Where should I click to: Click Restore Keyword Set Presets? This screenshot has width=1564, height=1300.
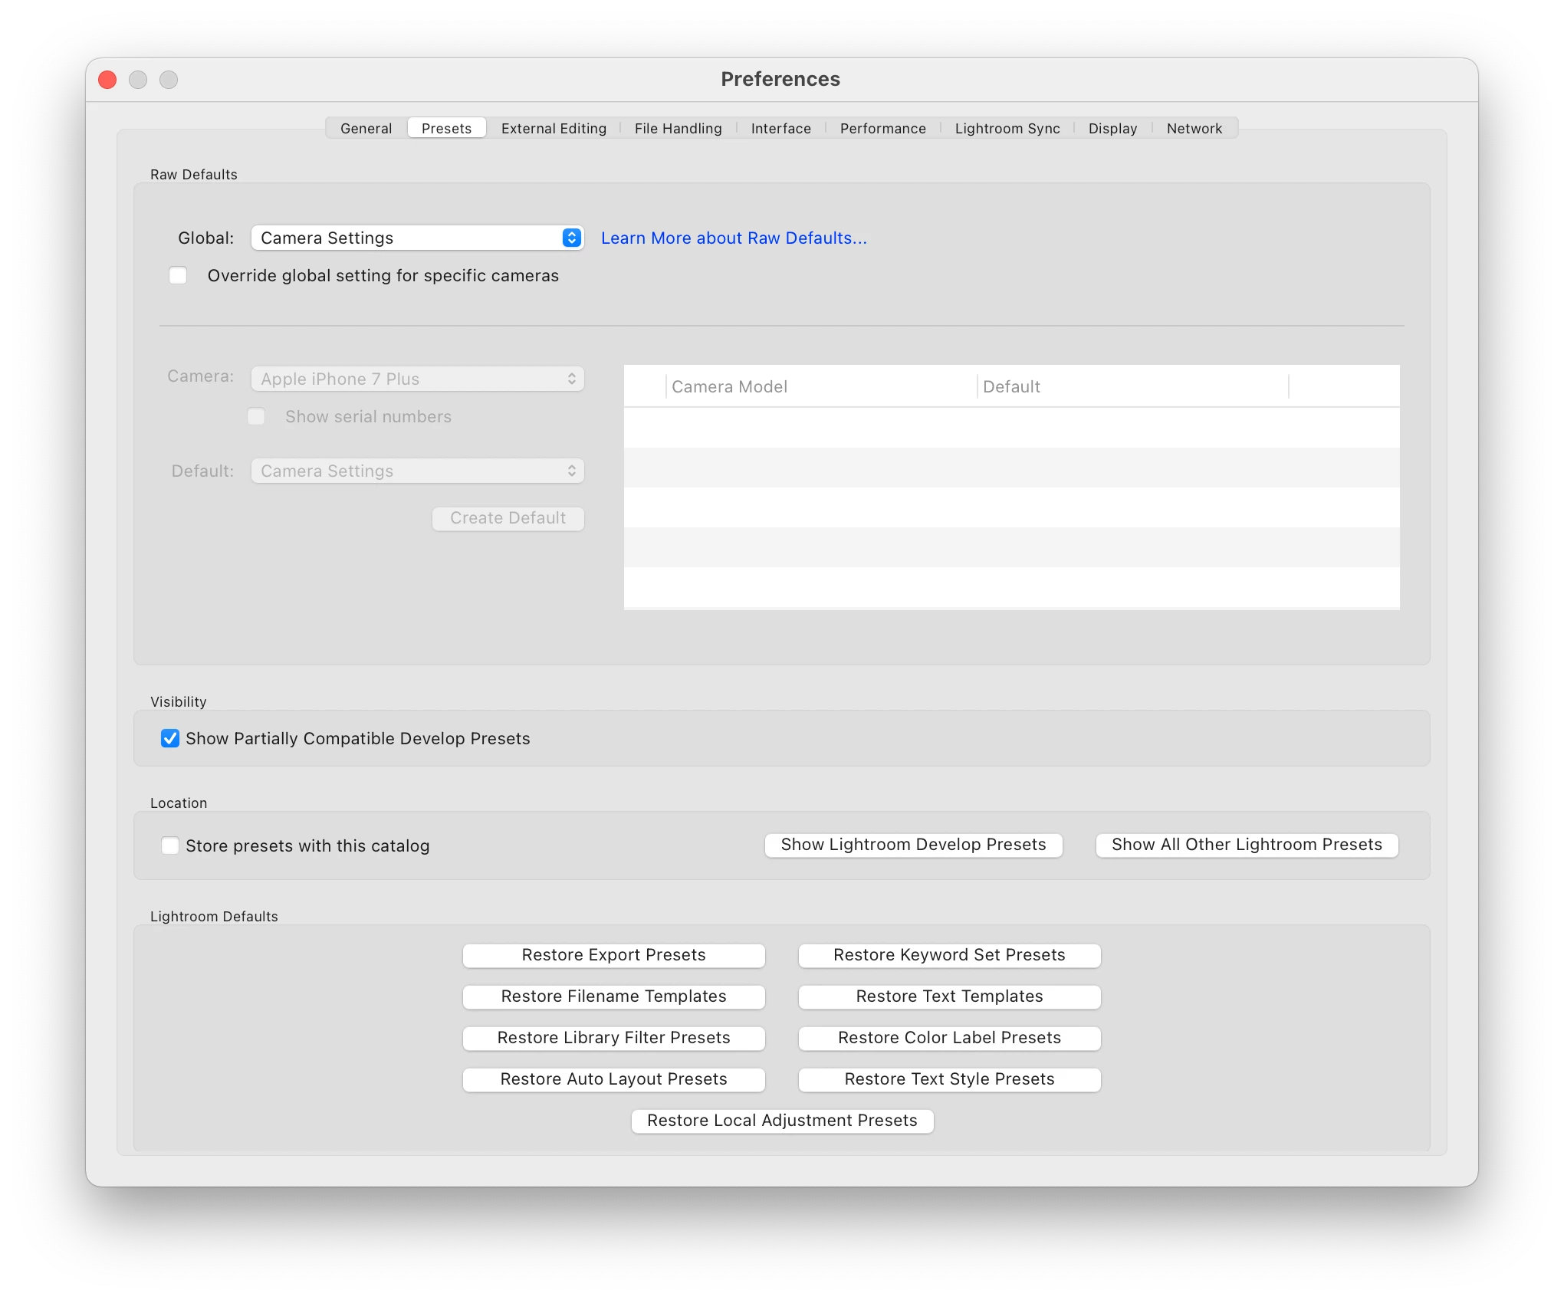click(x=949, y=955)
